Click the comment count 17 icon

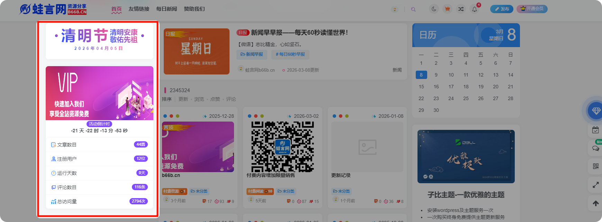(204, 201)
